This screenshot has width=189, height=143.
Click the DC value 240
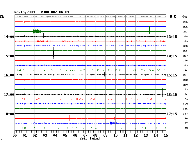coord(186,70)
